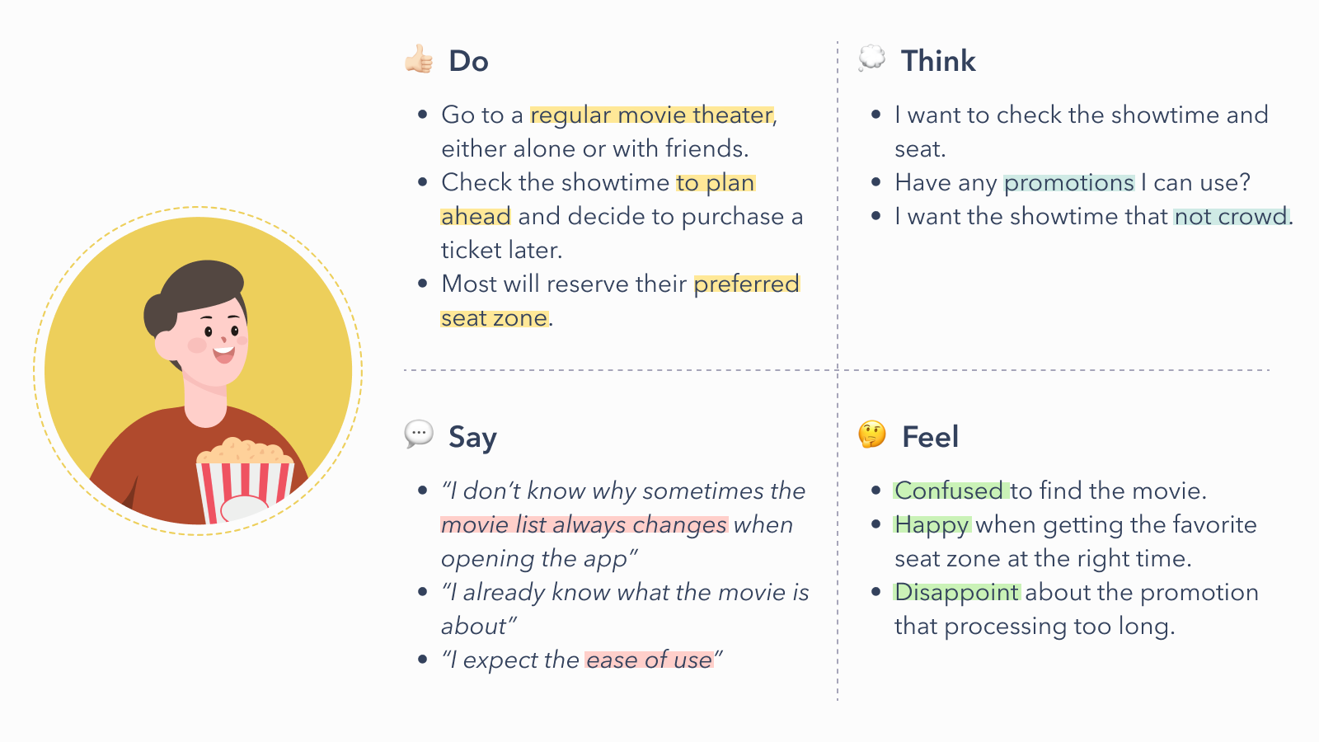This screenshot has height=742, width=1319.
Task: Click the highlighted 'not crowd' phrase
Action: pos(1231,217)
